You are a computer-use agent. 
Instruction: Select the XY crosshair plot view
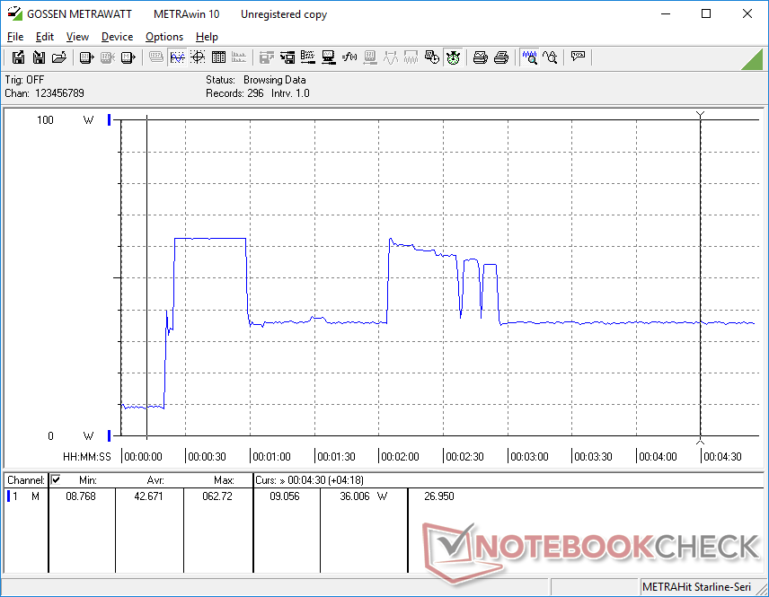[198, 57]
